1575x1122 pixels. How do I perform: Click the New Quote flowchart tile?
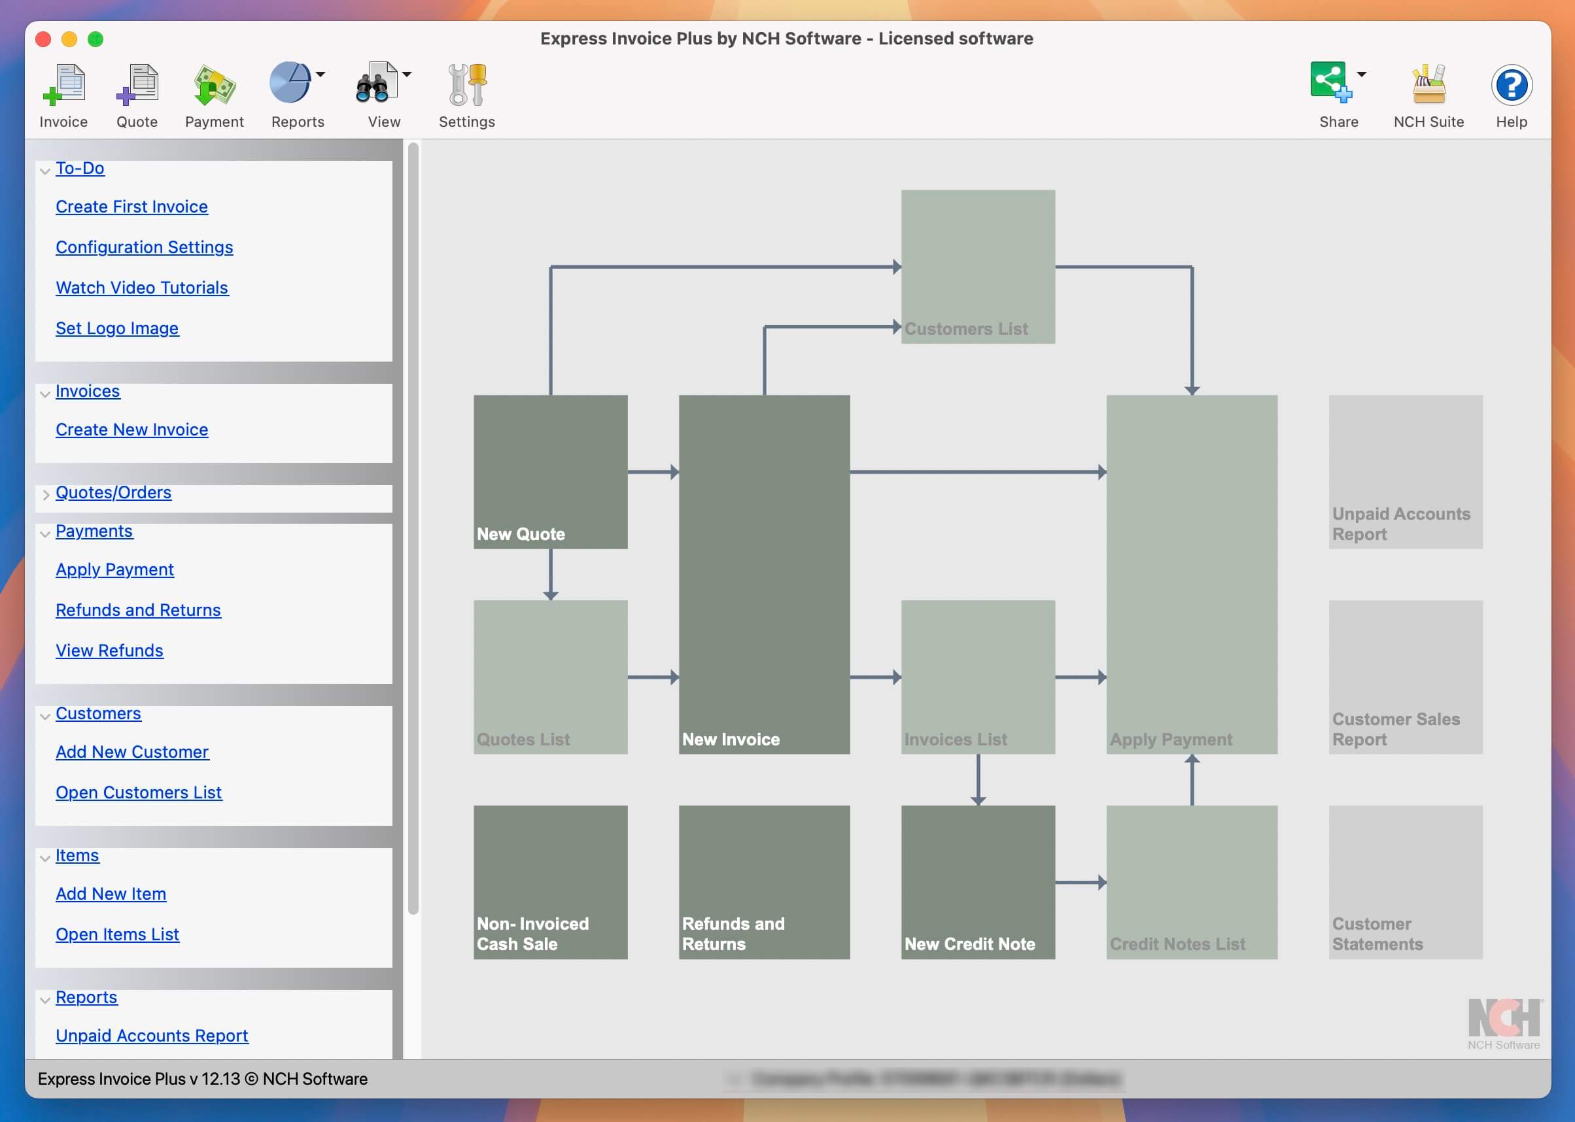pyautogui.click(x=551, y=472)
